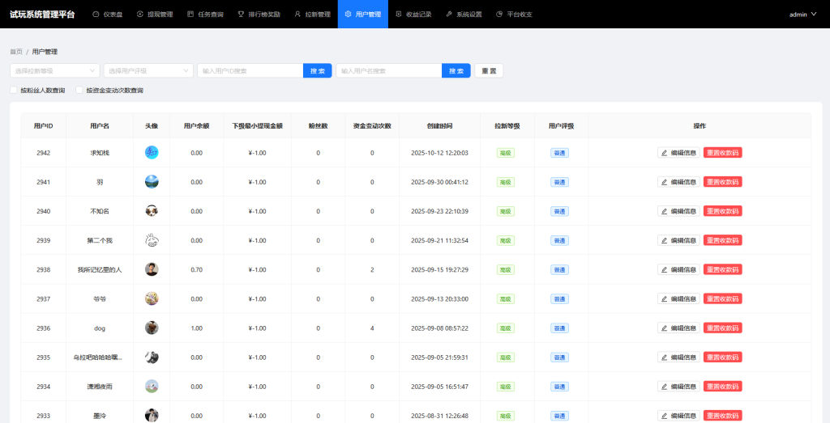
Task: Click the 输入用户ID搜索 input field
Action: (x=250, y=71)
